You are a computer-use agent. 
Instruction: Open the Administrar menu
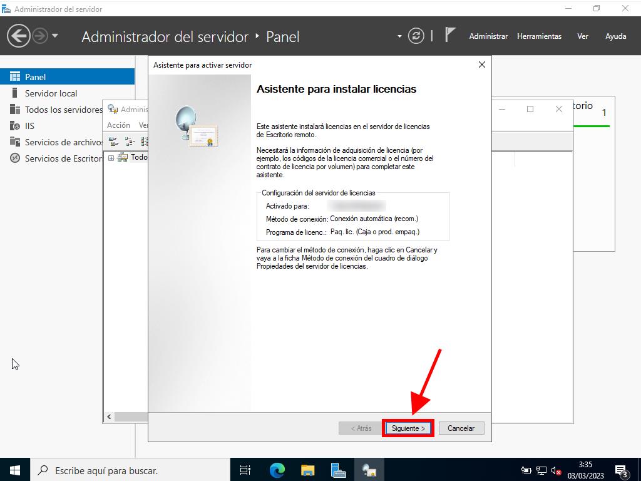click(488, 36)
